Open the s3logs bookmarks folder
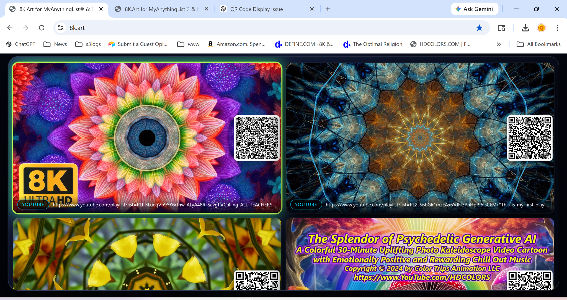Screen dimensions: 567x300 [x=88, y=44]
